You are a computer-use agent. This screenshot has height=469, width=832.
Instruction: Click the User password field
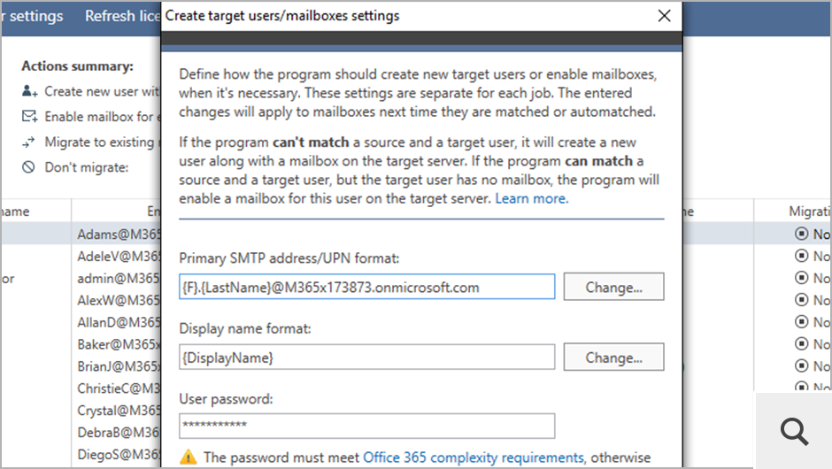tap(366, 426)
